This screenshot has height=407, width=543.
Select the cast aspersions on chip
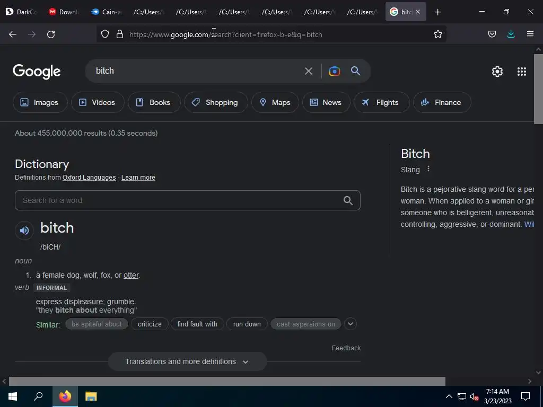(306, 324)
